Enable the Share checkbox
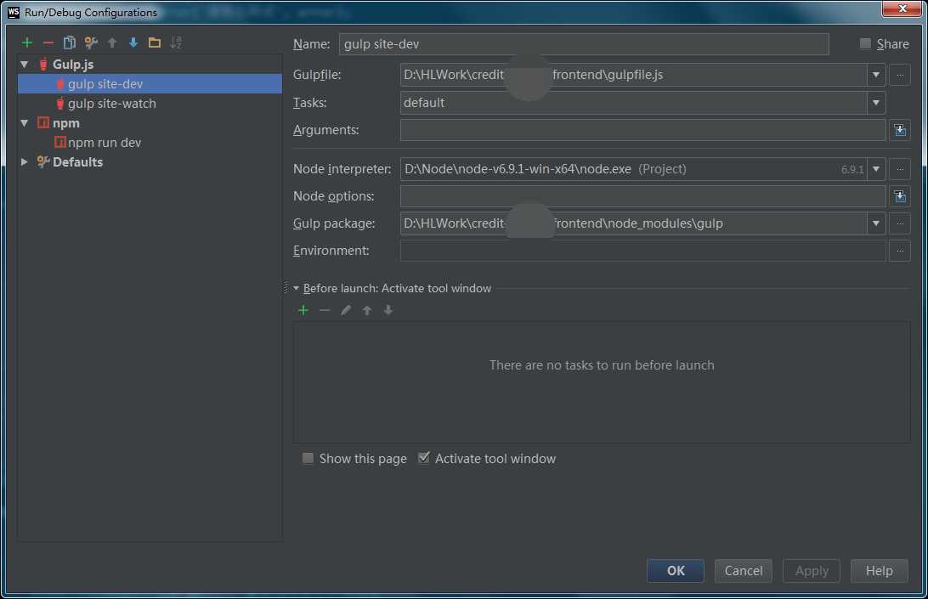The image size is (928, 599). coord(864,44)
